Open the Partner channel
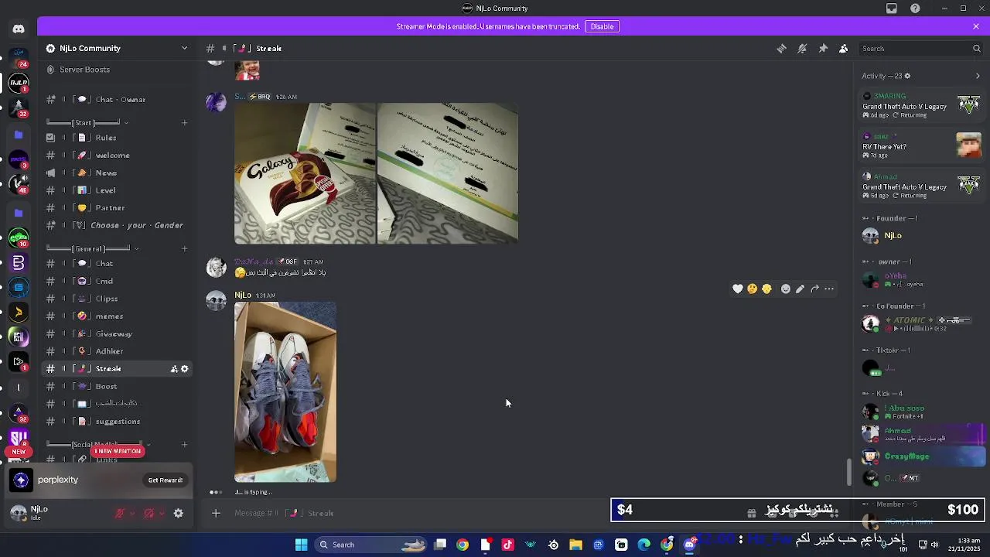Image resolution: width=990 pixels, height=557 pixels. (118, 208)
